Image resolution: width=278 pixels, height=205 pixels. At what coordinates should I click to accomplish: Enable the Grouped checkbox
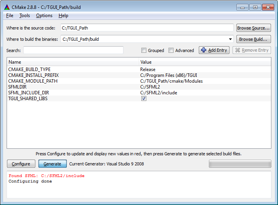point(144,50)
